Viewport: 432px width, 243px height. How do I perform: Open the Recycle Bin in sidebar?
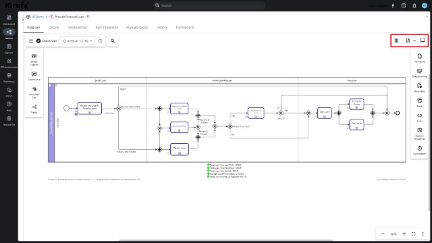pyautogui.click(x=9, y=121)
